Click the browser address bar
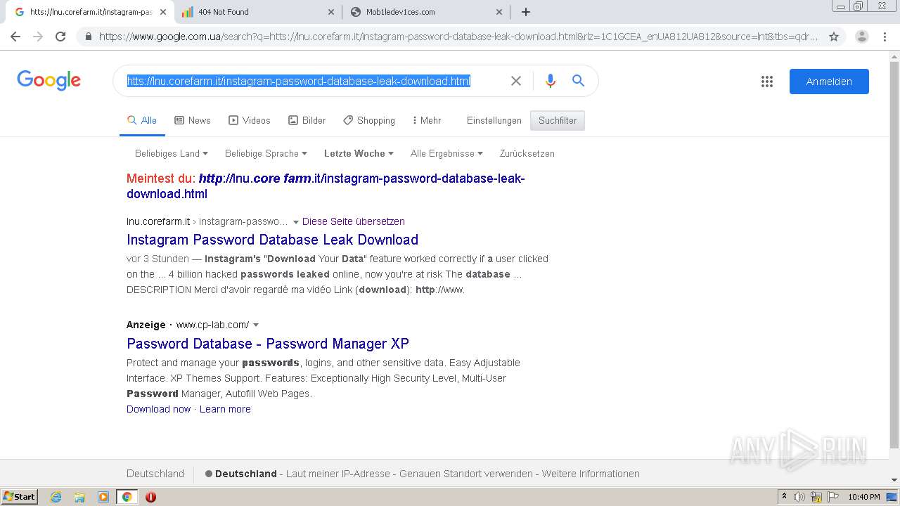 457,37
